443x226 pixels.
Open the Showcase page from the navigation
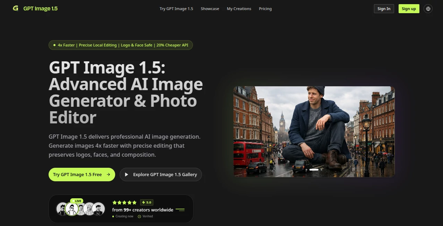[210, 9]
